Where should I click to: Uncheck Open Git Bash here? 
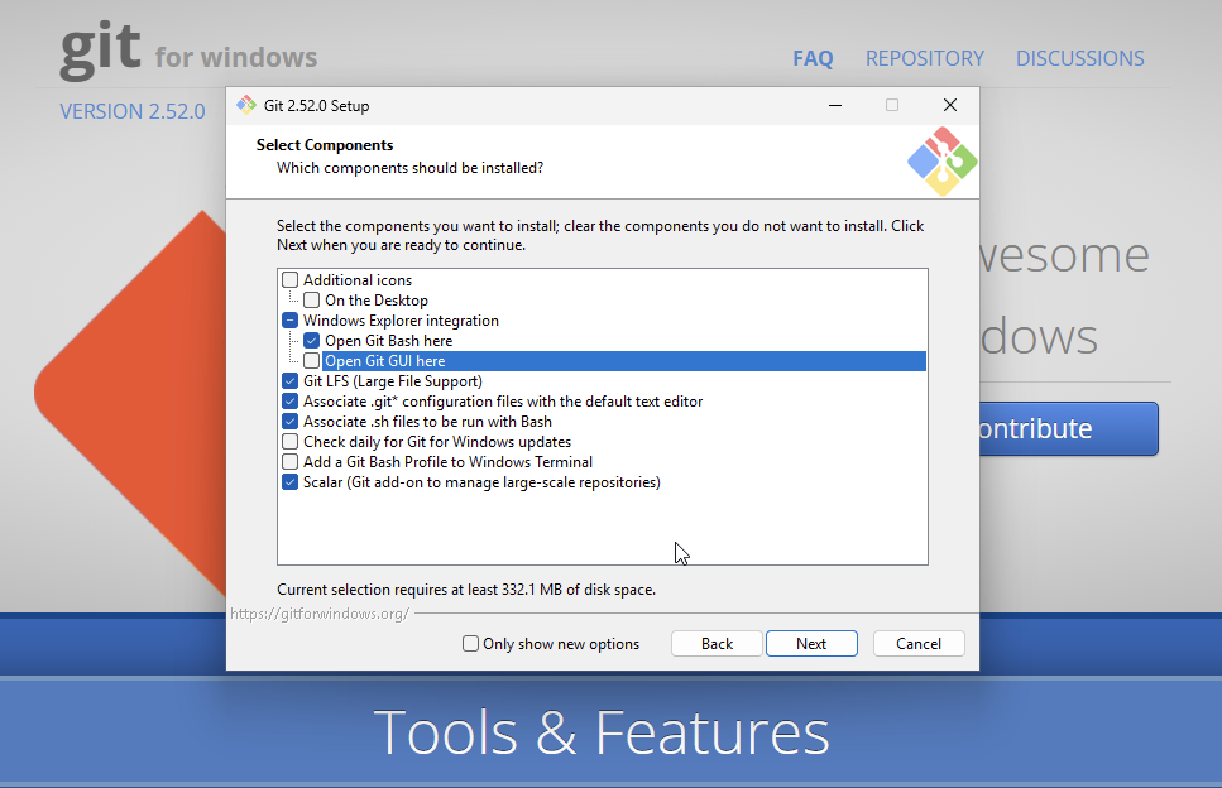coord(312,340)
